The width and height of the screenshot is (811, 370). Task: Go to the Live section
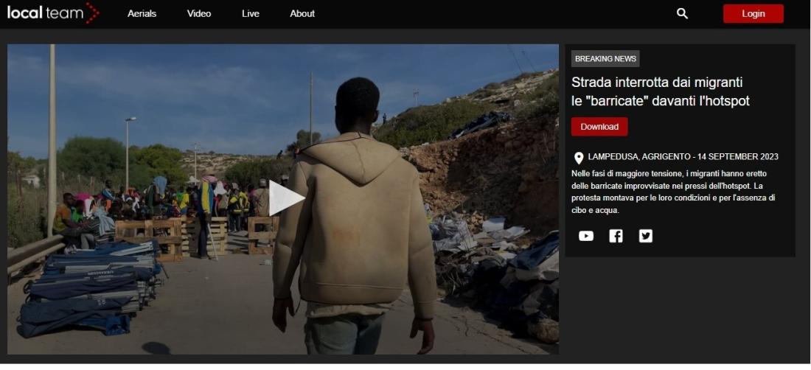click(251, 14)
